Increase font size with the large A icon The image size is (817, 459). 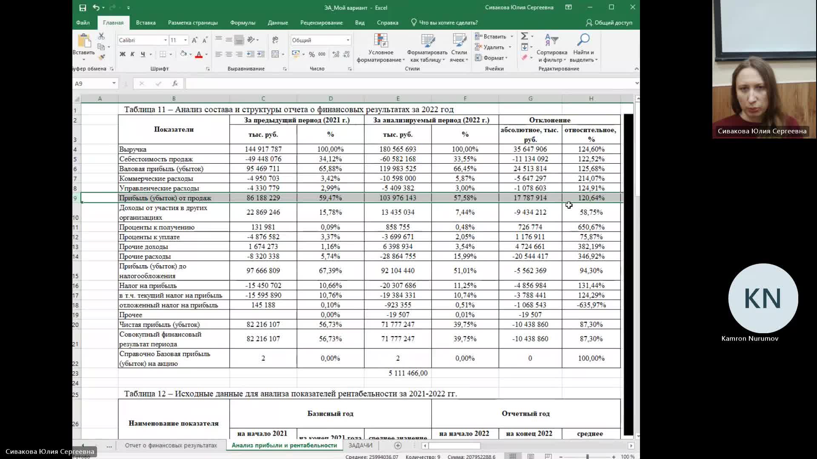pos(194,40)
